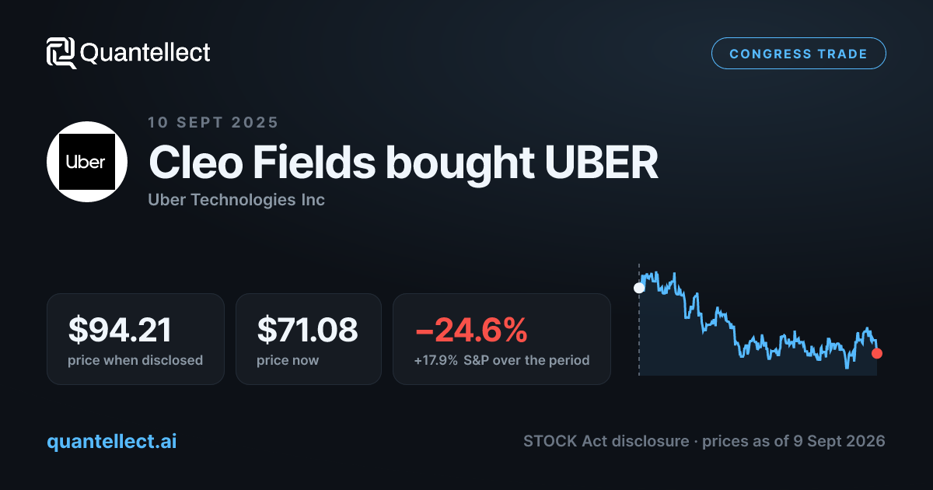Open the quantellect.ai link
Screen dimensions: 933x490
112,441
